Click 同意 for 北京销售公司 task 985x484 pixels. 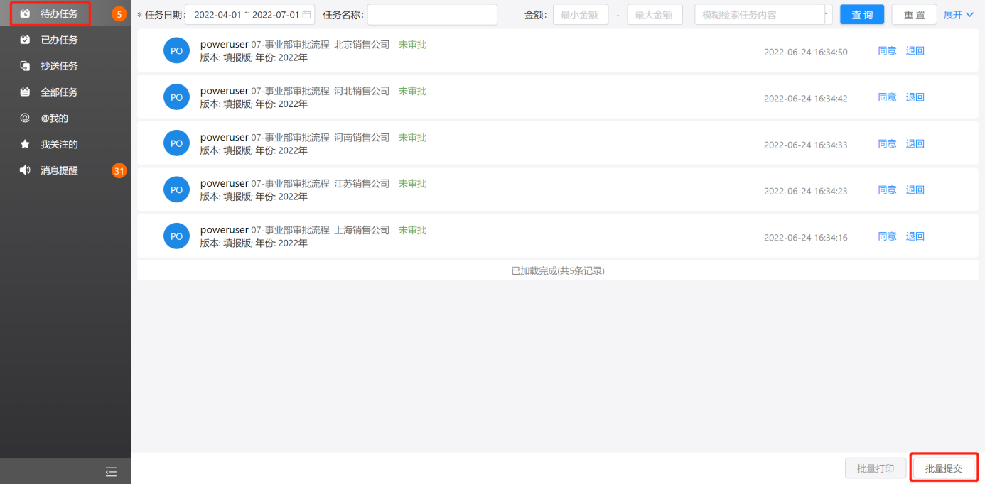(x=887, y=51)
